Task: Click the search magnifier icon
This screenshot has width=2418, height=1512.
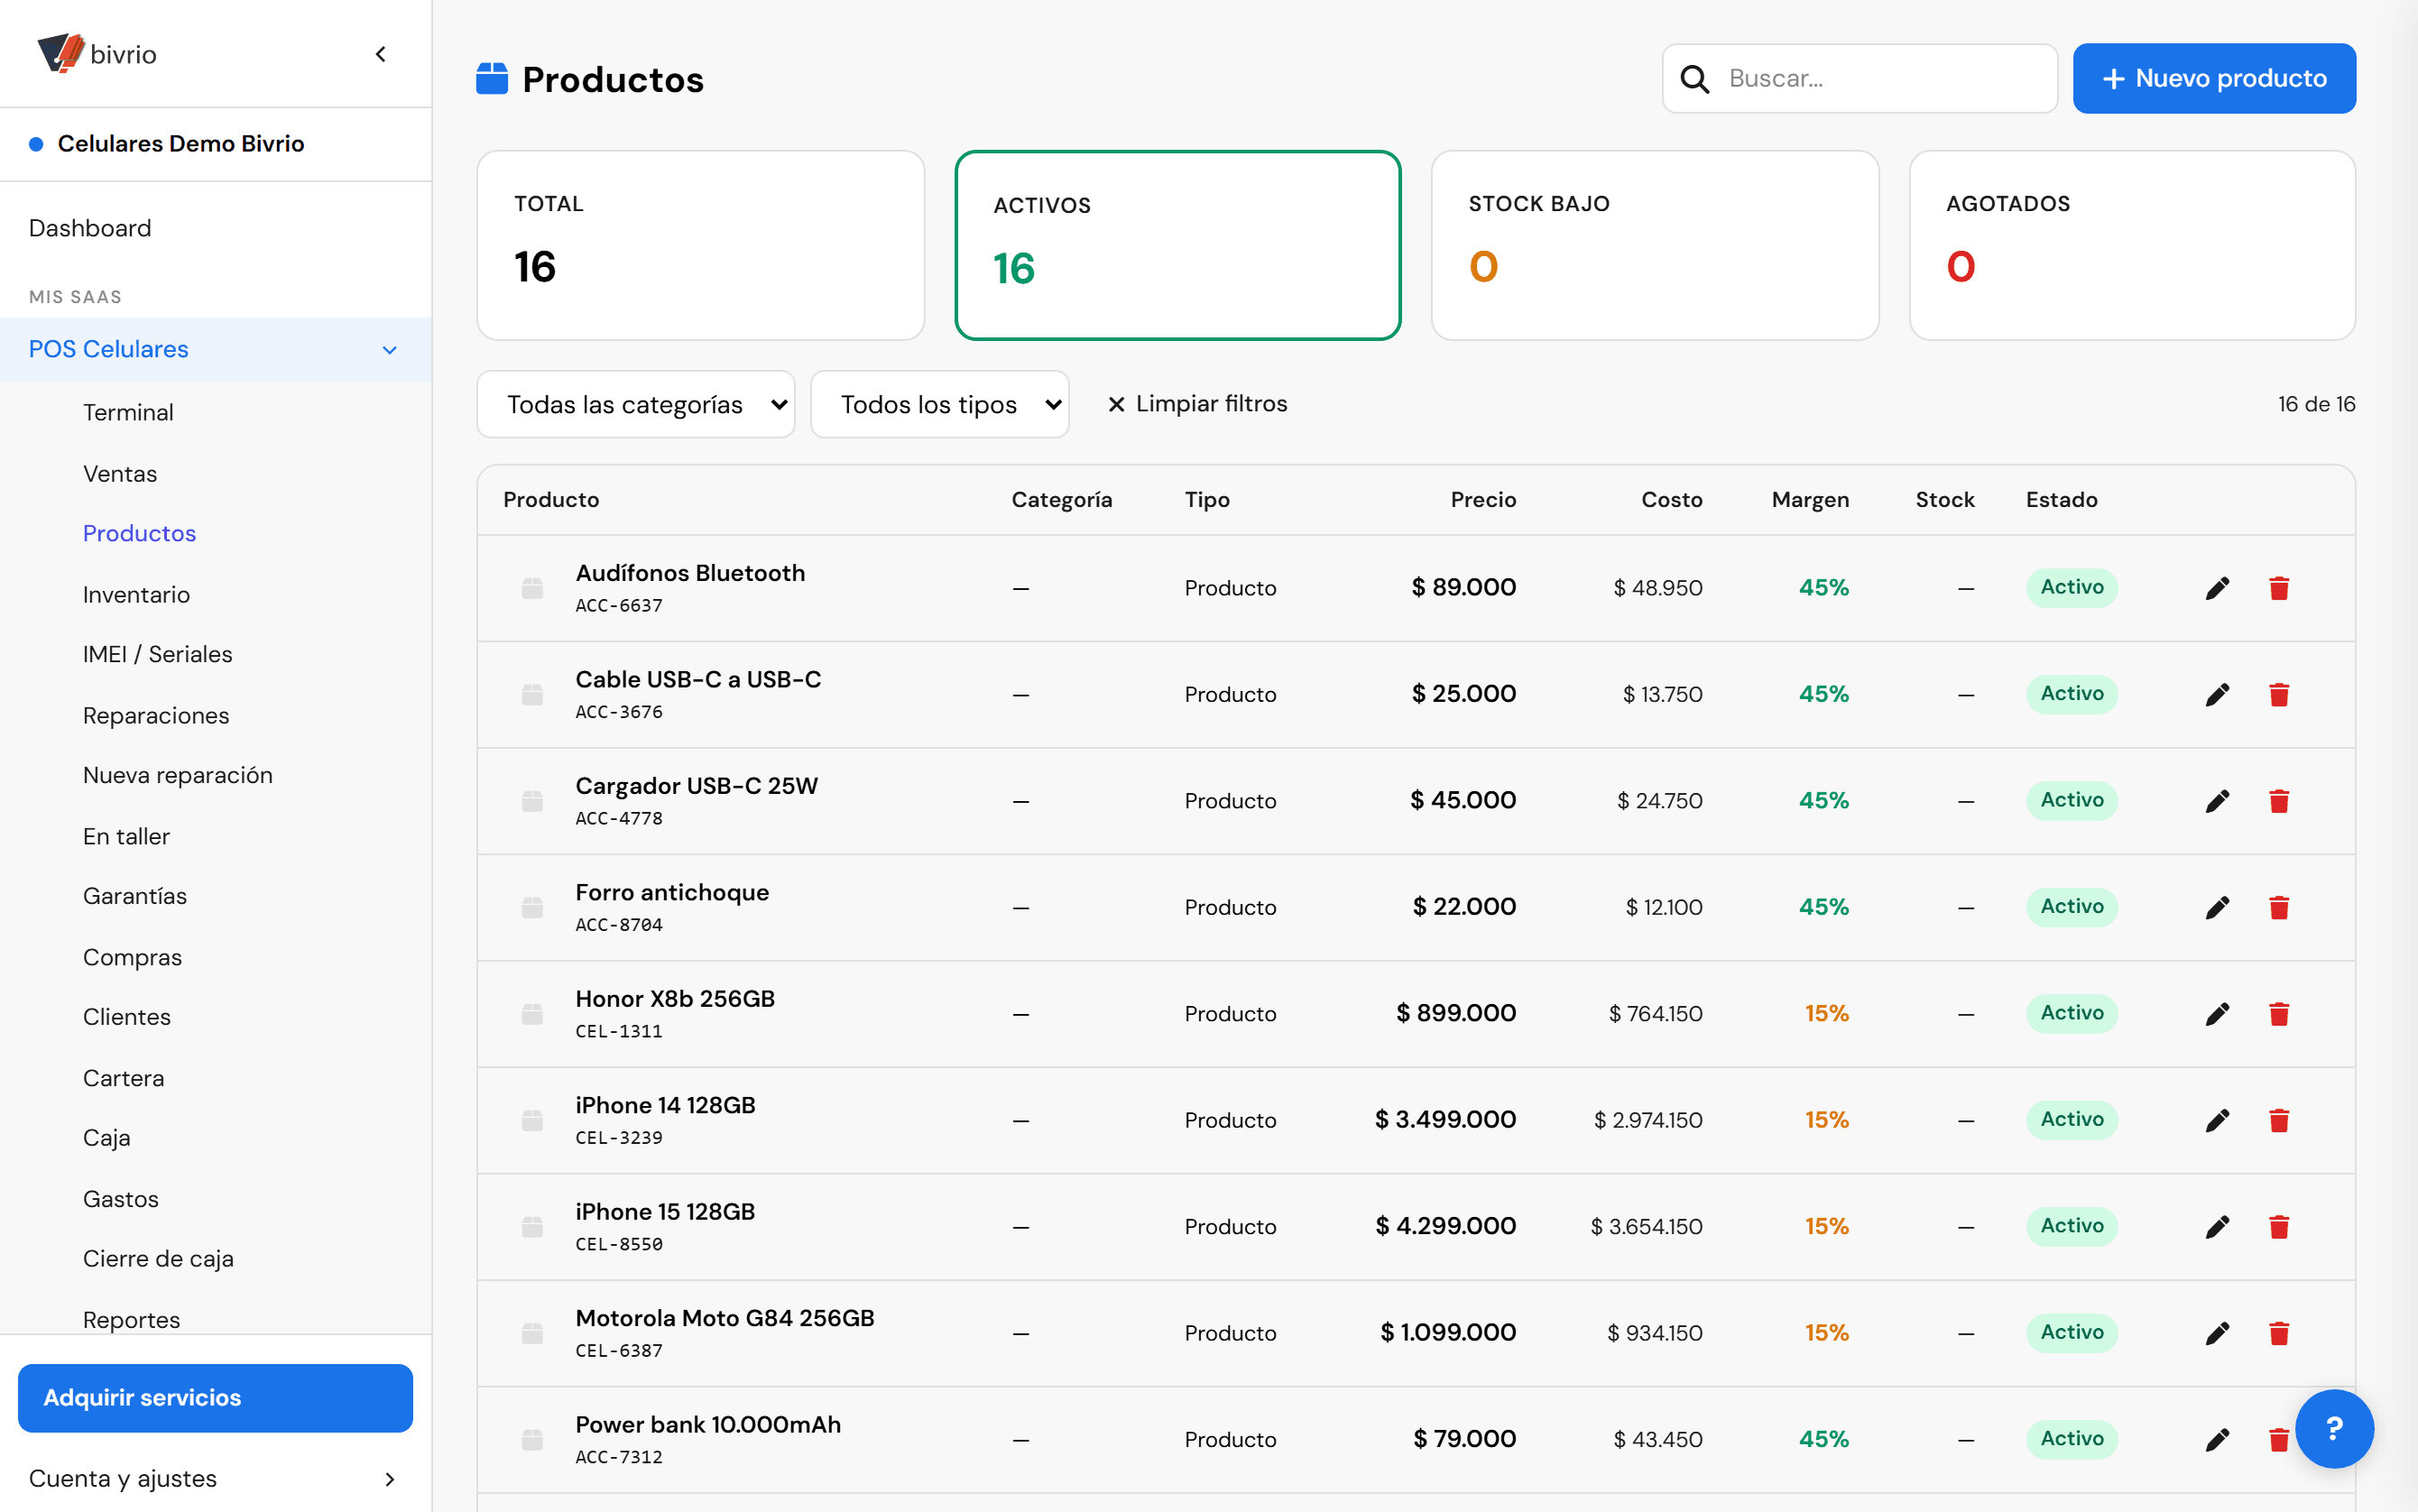Action: pos(1695,78)
